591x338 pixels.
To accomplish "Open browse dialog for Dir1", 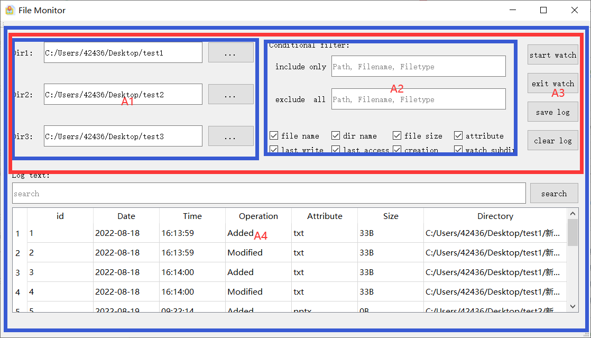I will (x=230, y=52).
